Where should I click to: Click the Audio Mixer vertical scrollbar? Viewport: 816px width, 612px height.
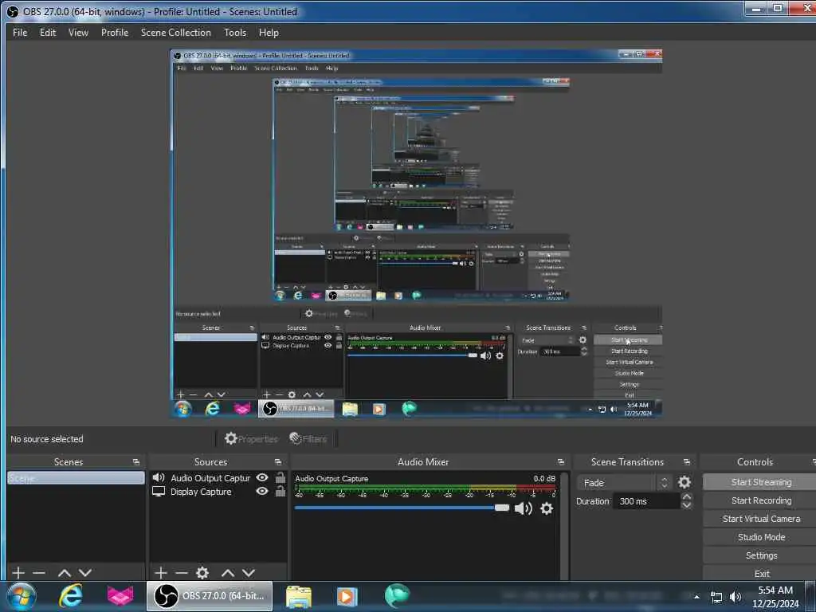click(564, 524)
